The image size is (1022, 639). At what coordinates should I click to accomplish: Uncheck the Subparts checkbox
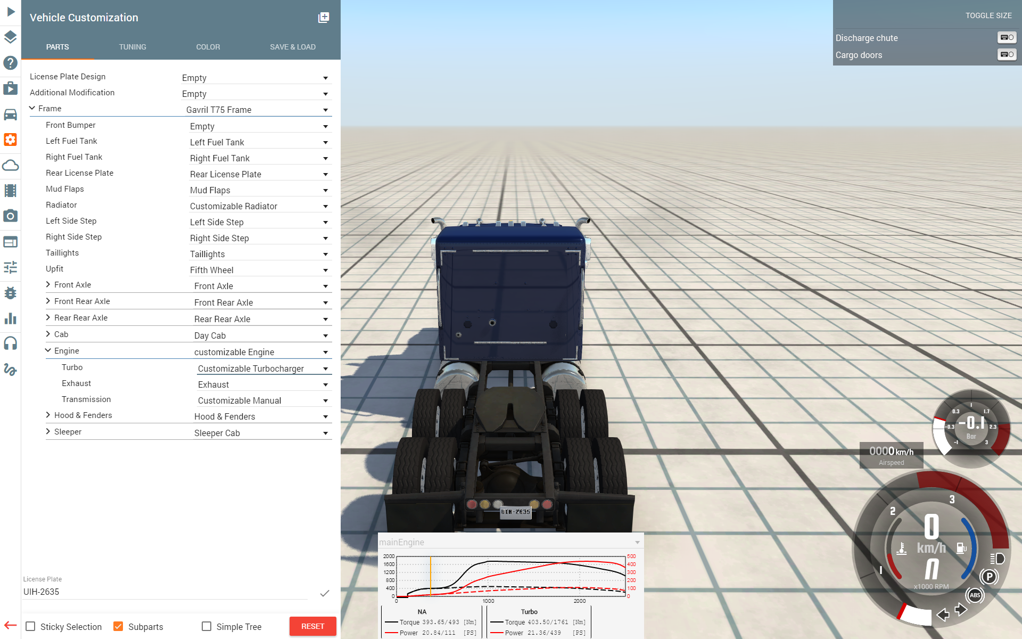[x=118, y=627]
